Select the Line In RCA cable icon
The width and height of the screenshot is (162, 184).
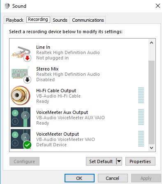click(x=21, y=54)
